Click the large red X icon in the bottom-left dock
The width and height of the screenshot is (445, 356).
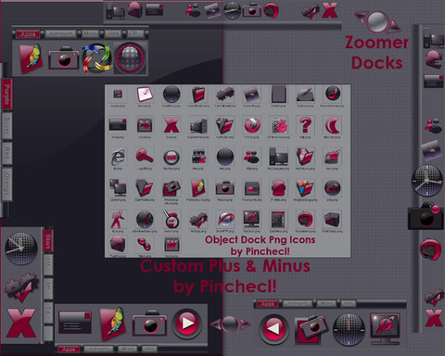[x=21, y=323]
